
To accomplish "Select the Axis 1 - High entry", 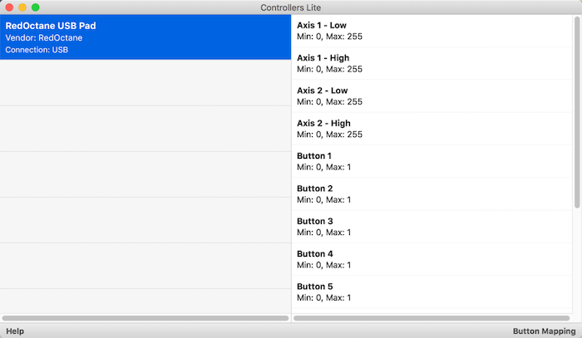I will click(x=432, y=63).
